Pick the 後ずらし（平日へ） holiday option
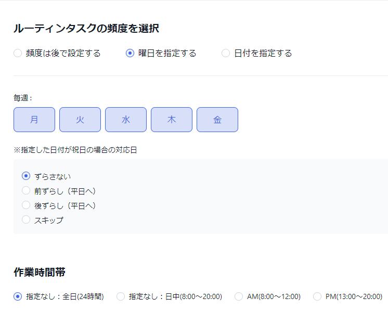This screenshot has width=388, height=311. 26,205
